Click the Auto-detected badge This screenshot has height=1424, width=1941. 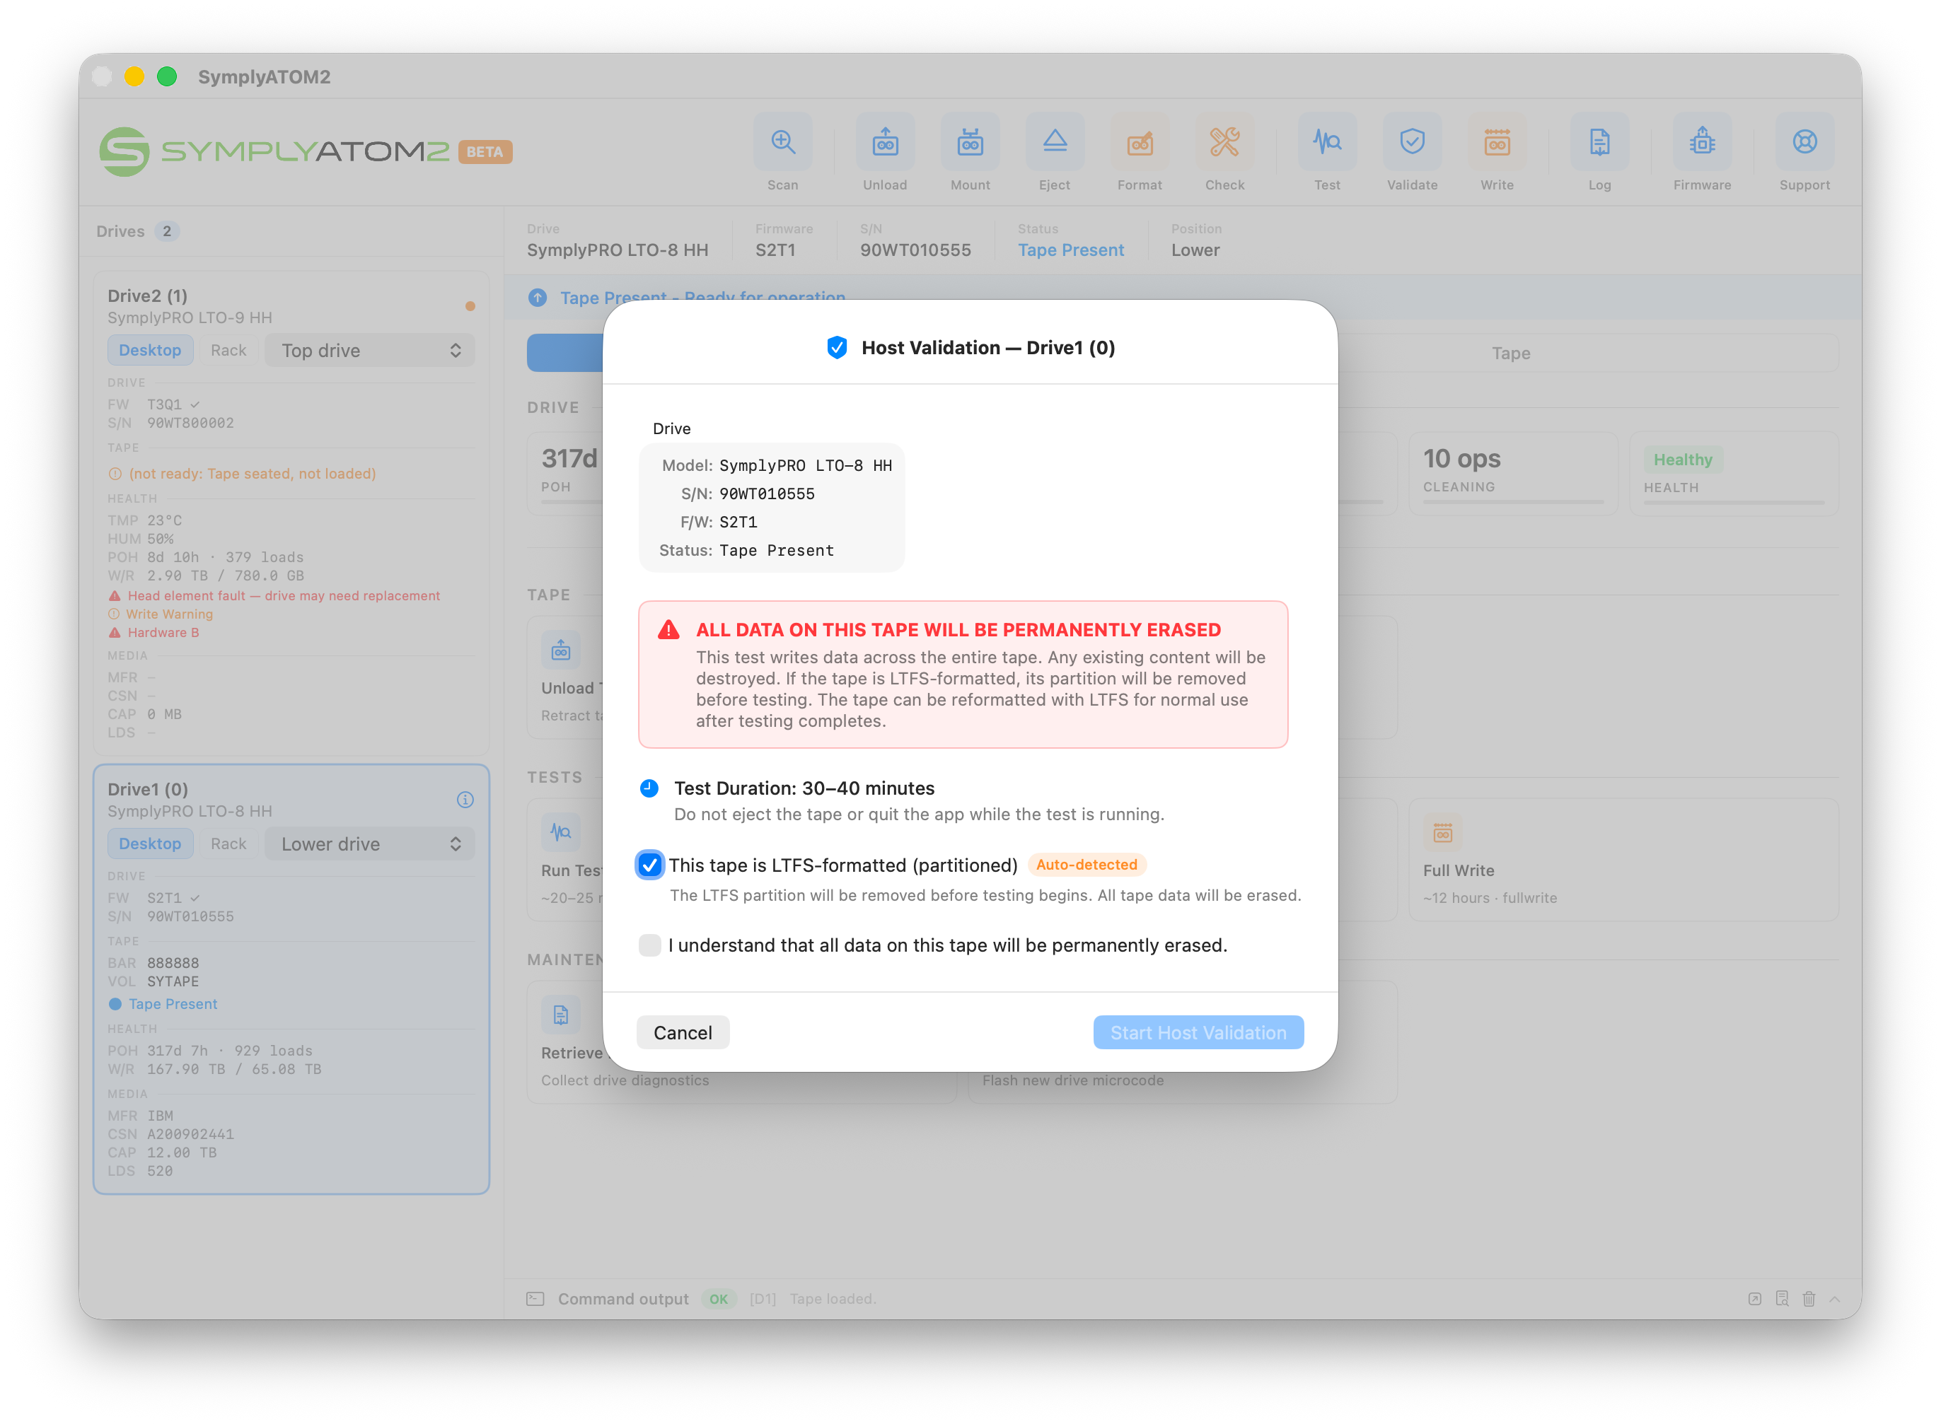click(1087, 865)
